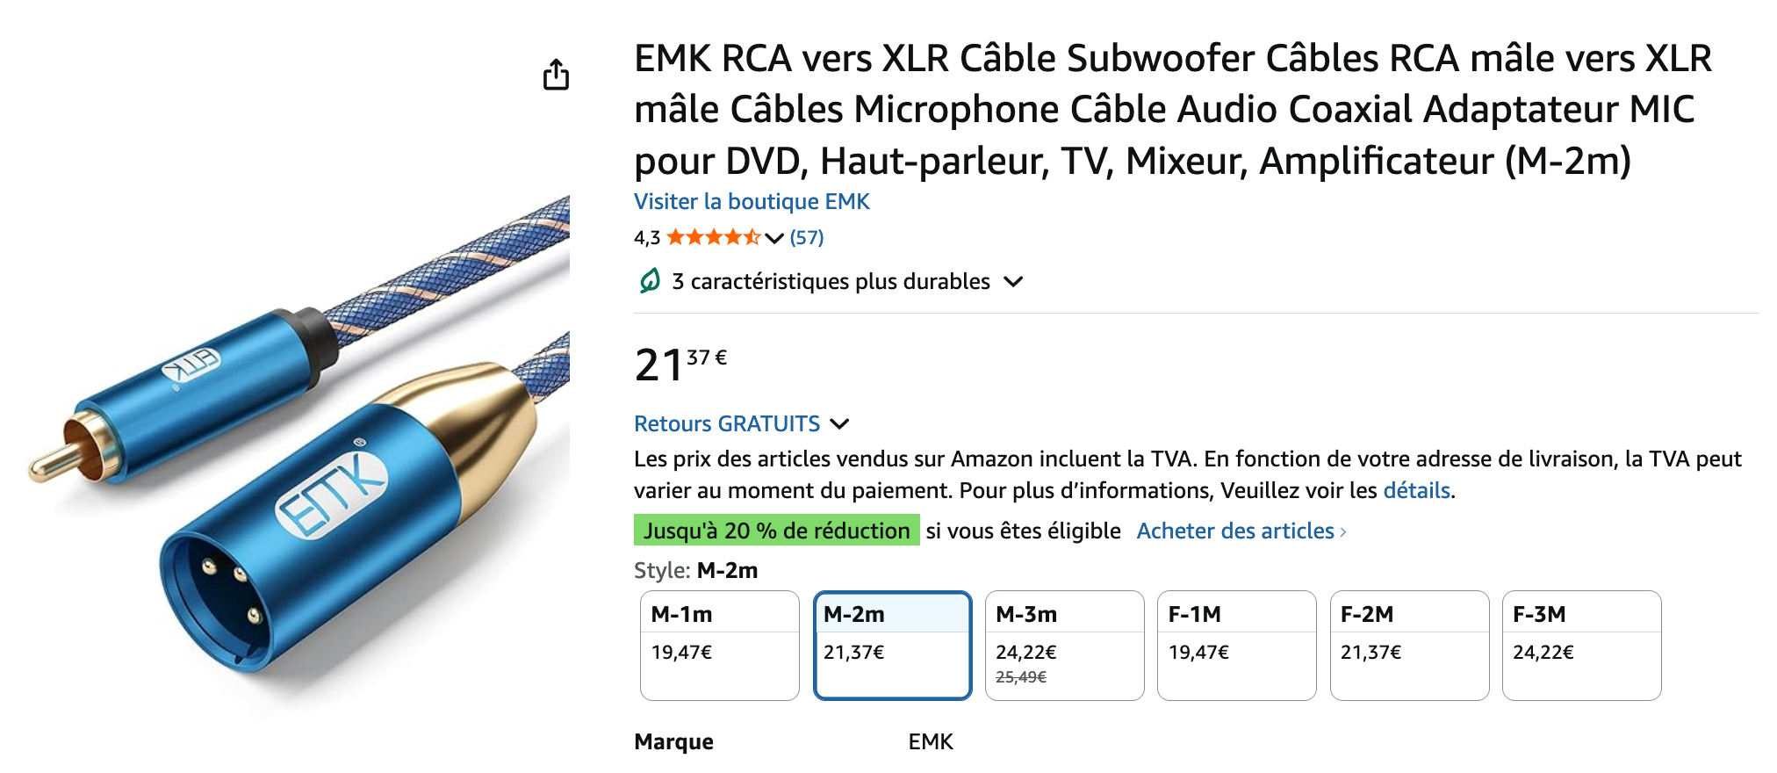Open the 57 customer reviews link
This screenshot has height=773, width=1777.
(x=807, y=237)
